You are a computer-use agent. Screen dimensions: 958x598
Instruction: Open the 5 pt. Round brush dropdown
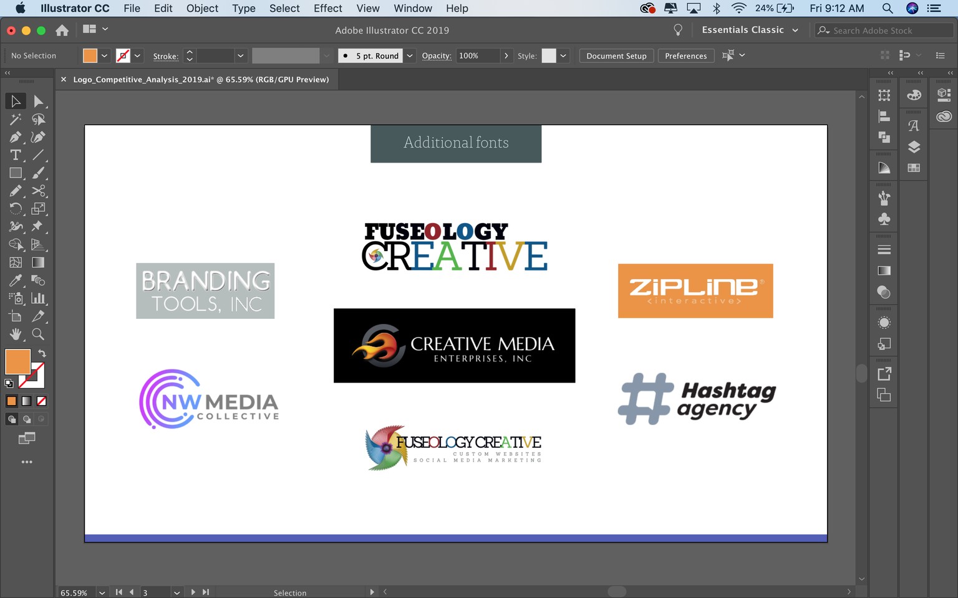410,55
